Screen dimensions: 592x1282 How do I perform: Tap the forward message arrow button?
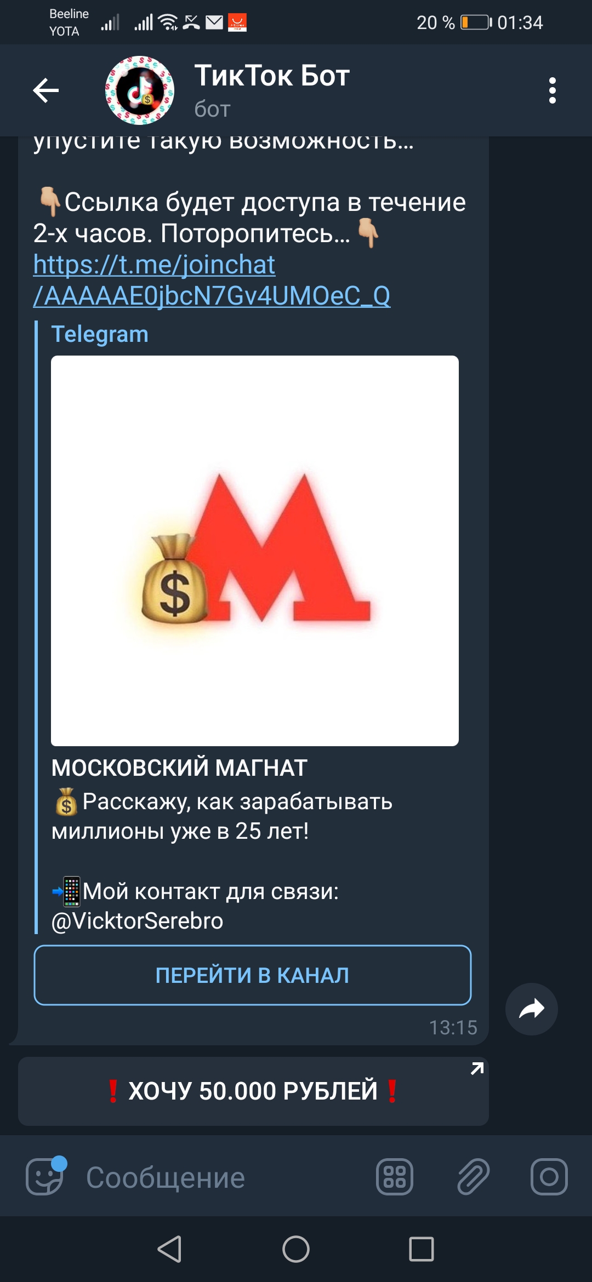(x=531, y=1009)
